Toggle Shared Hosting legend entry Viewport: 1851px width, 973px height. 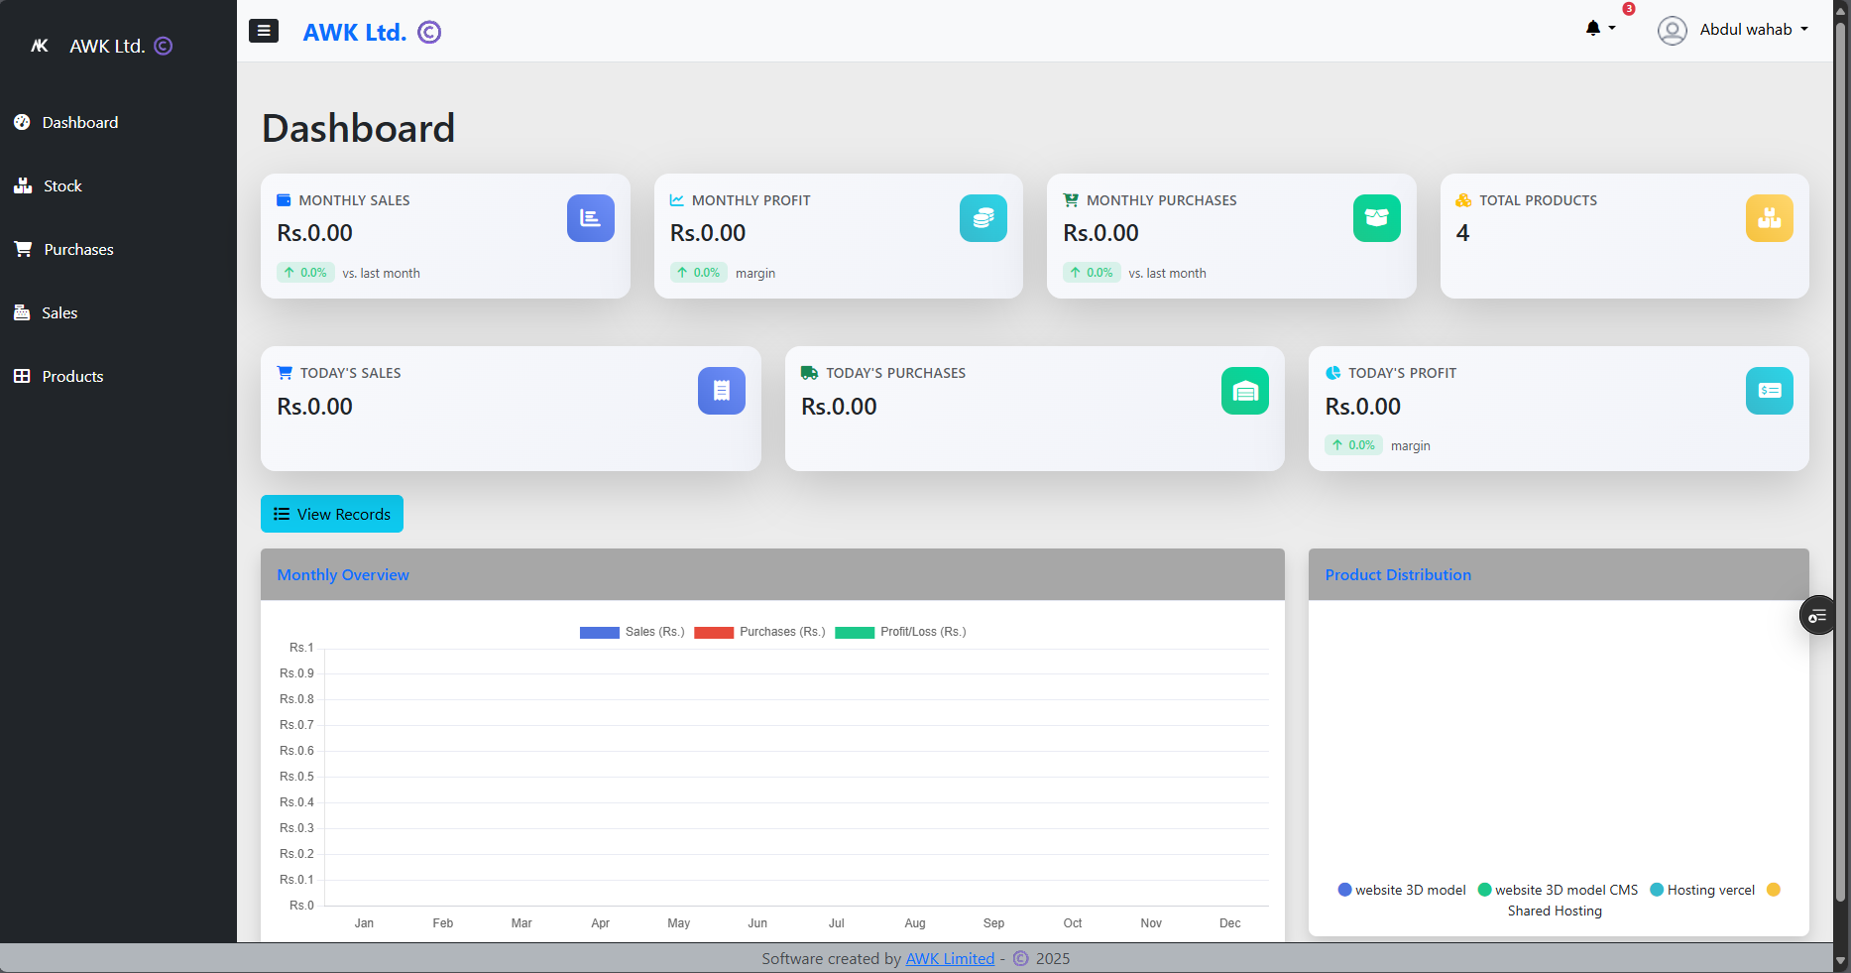coord(1555,911)
